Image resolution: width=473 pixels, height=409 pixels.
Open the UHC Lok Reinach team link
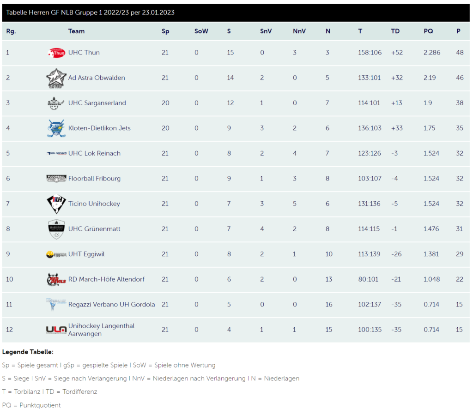point(94,153)
